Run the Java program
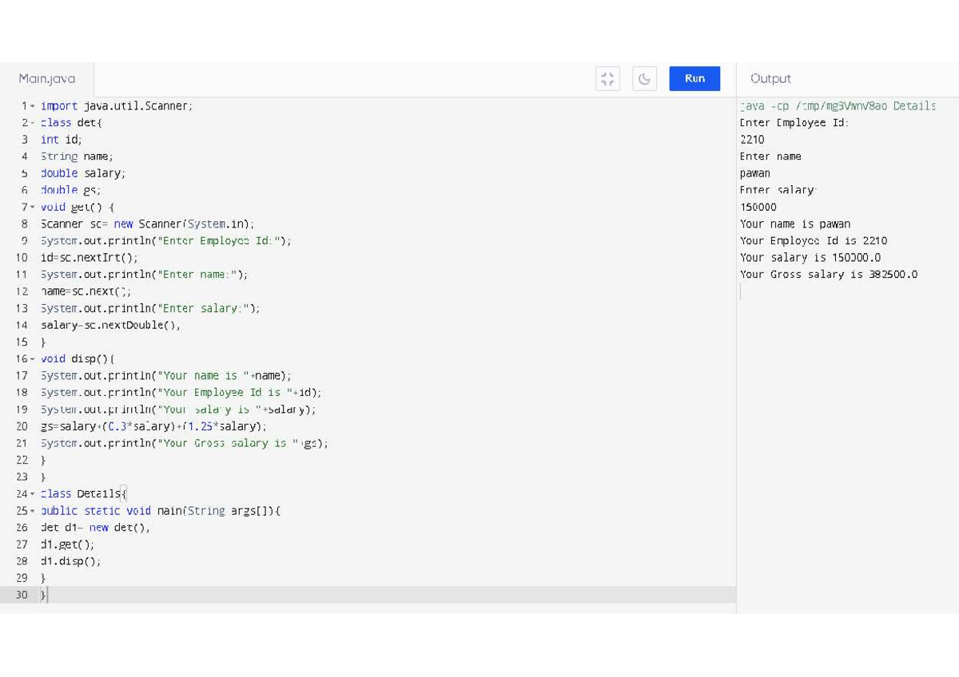This screenshot has width=959, height=677. point(694,78)
